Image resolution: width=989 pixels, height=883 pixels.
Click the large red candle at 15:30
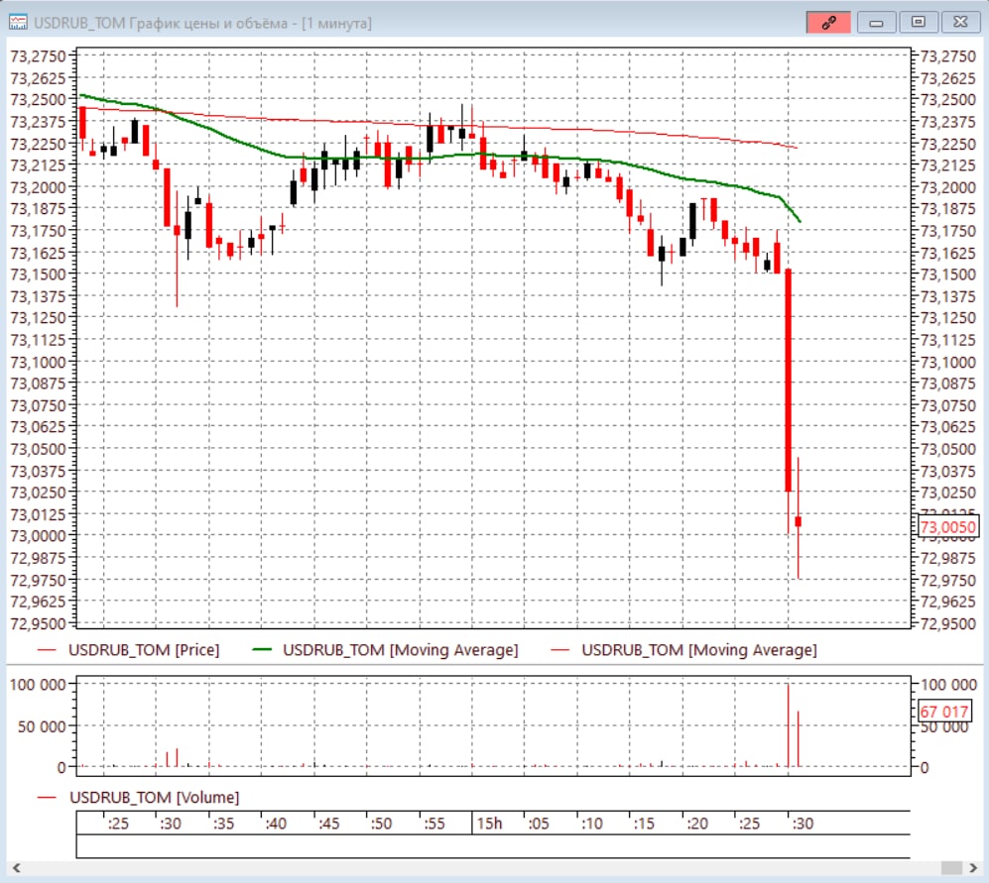click(788, 380)
